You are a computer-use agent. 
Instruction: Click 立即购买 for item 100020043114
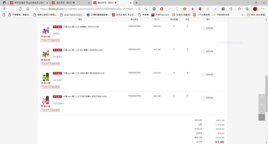(x=208, y=75)
